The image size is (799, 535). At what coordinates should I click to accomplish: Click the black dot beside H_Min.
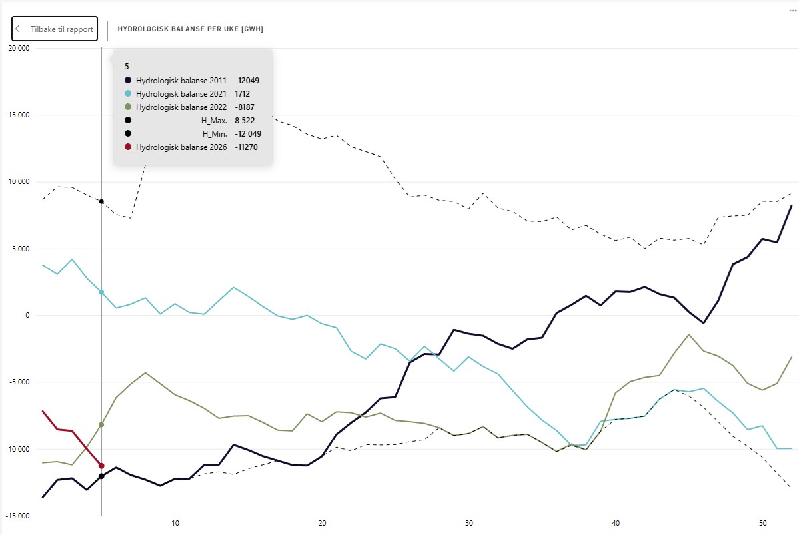[127, 133]
